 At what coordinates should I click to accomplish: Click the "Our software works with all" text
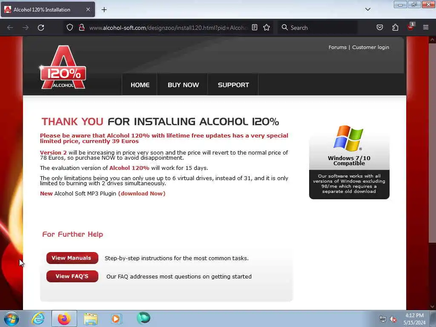[x=349, y=176]
